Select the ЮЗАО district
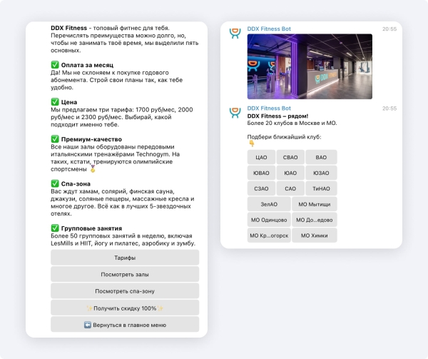The image size is (428, 359). tap(321, 173)
